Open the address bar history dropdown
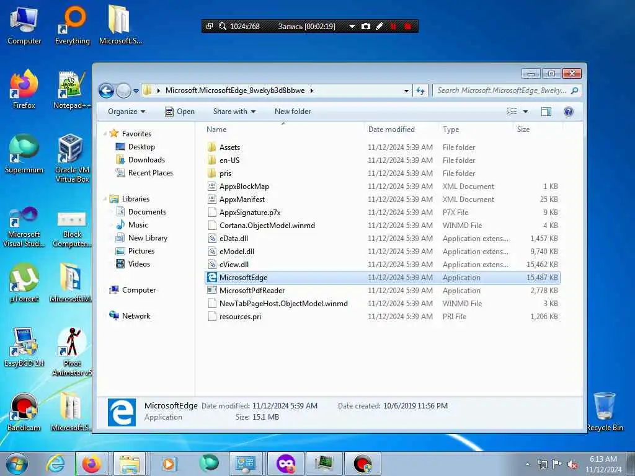This screenshot has width=635, height=476. point(406,91)
